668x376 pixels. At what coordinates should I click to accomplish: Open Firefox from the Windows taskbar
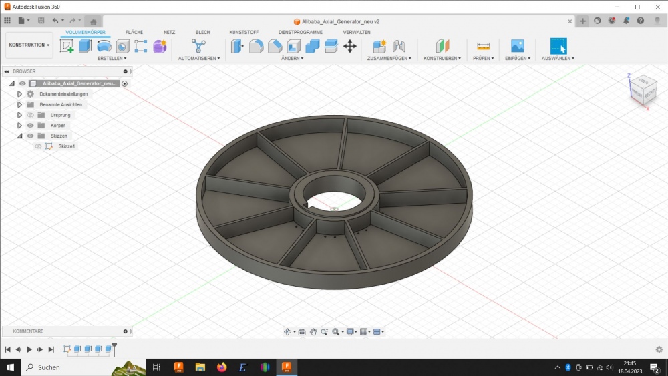click(222, 367)
